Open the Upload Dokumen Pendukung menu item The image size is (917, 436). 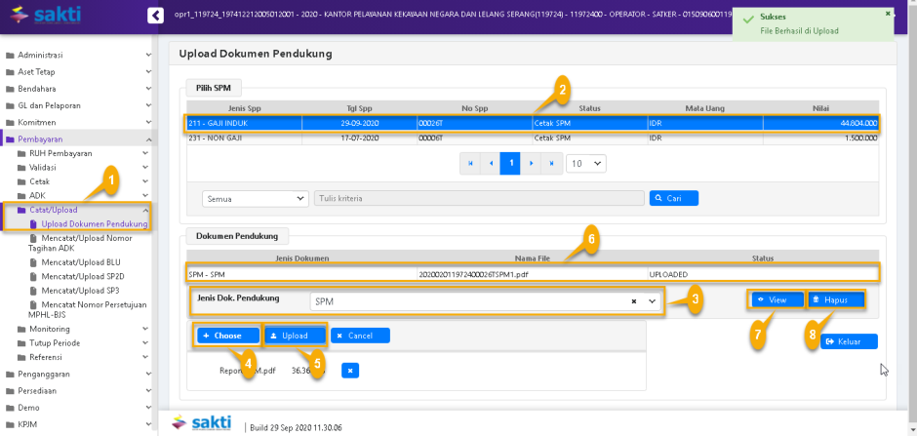(94, 224)
